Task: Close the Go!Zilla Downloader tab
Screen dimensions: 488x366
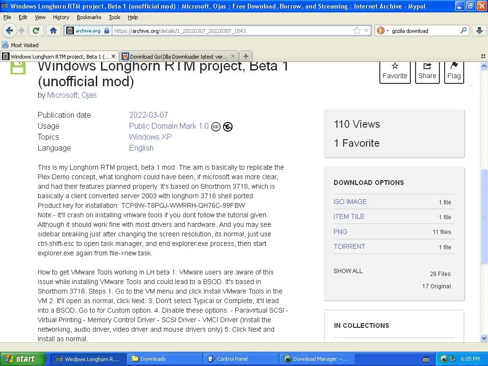Action: click(x=233, y=56)
